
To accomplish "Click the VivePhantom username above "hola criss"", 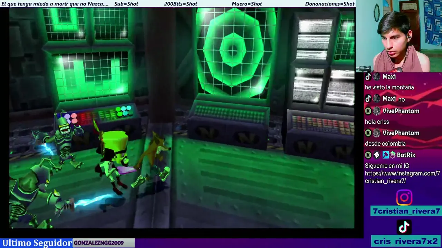I will point(401,111).
